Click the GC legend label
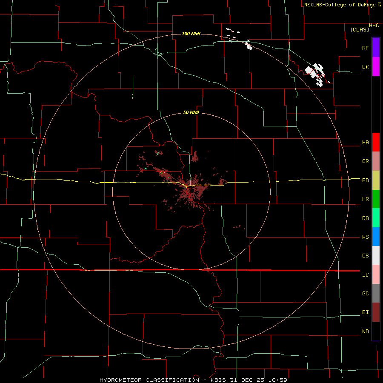This screenshot has height=383, width=383. [x=366, y=293]
